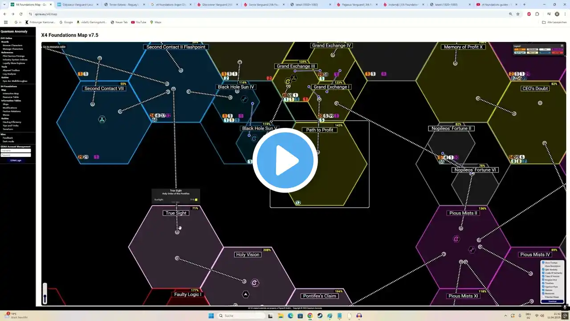Switch to the Sonra Vanguard browser tab
Viewport: 570px width, 321px height.
(262, 4)
